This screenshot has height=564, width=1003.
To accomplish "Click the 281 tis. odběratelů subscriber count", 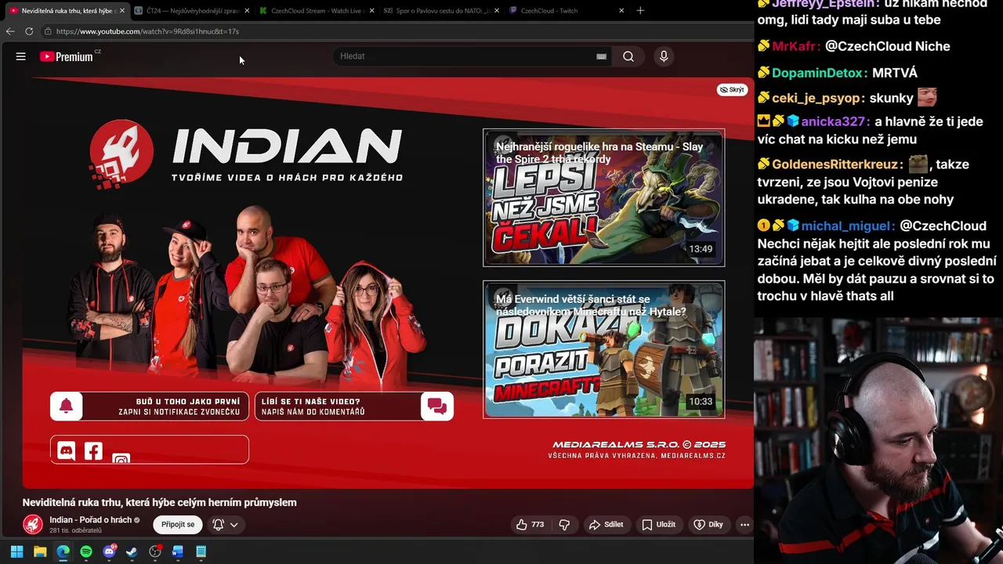I will coord(75,530).
